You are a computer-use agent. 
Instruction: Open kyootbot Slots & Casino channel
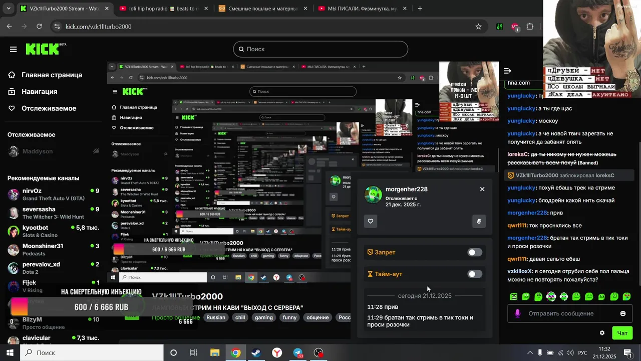point(53,231)
